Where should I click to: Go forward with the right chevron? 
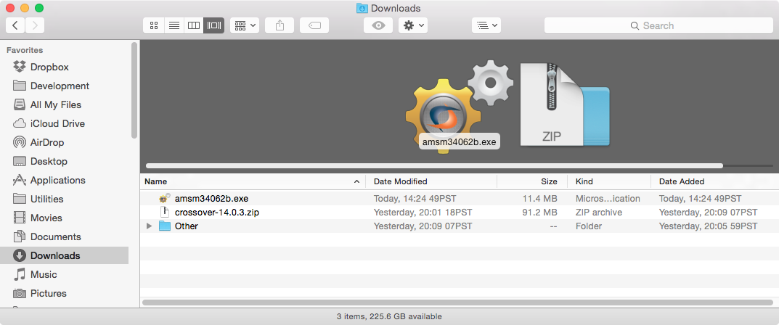pyautogui.click(x=35, y=25)
